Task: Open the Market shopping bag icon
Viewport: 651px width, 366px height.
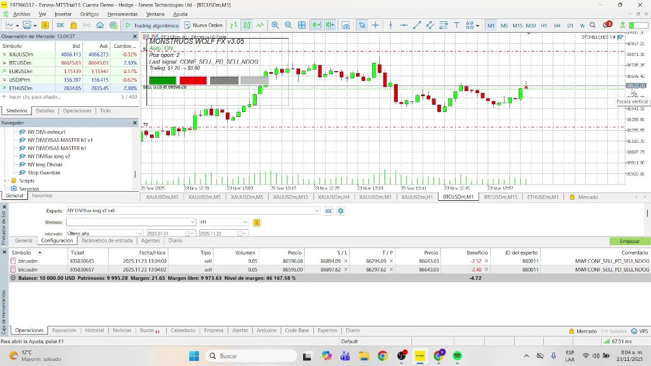Action: tap(74, 25)
